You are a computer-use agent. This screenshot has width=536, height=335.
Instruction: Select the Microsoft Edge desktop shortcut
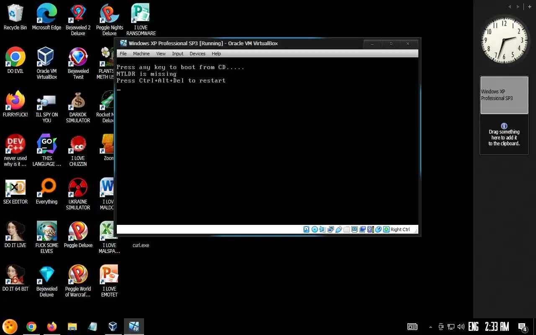(46, 17)
